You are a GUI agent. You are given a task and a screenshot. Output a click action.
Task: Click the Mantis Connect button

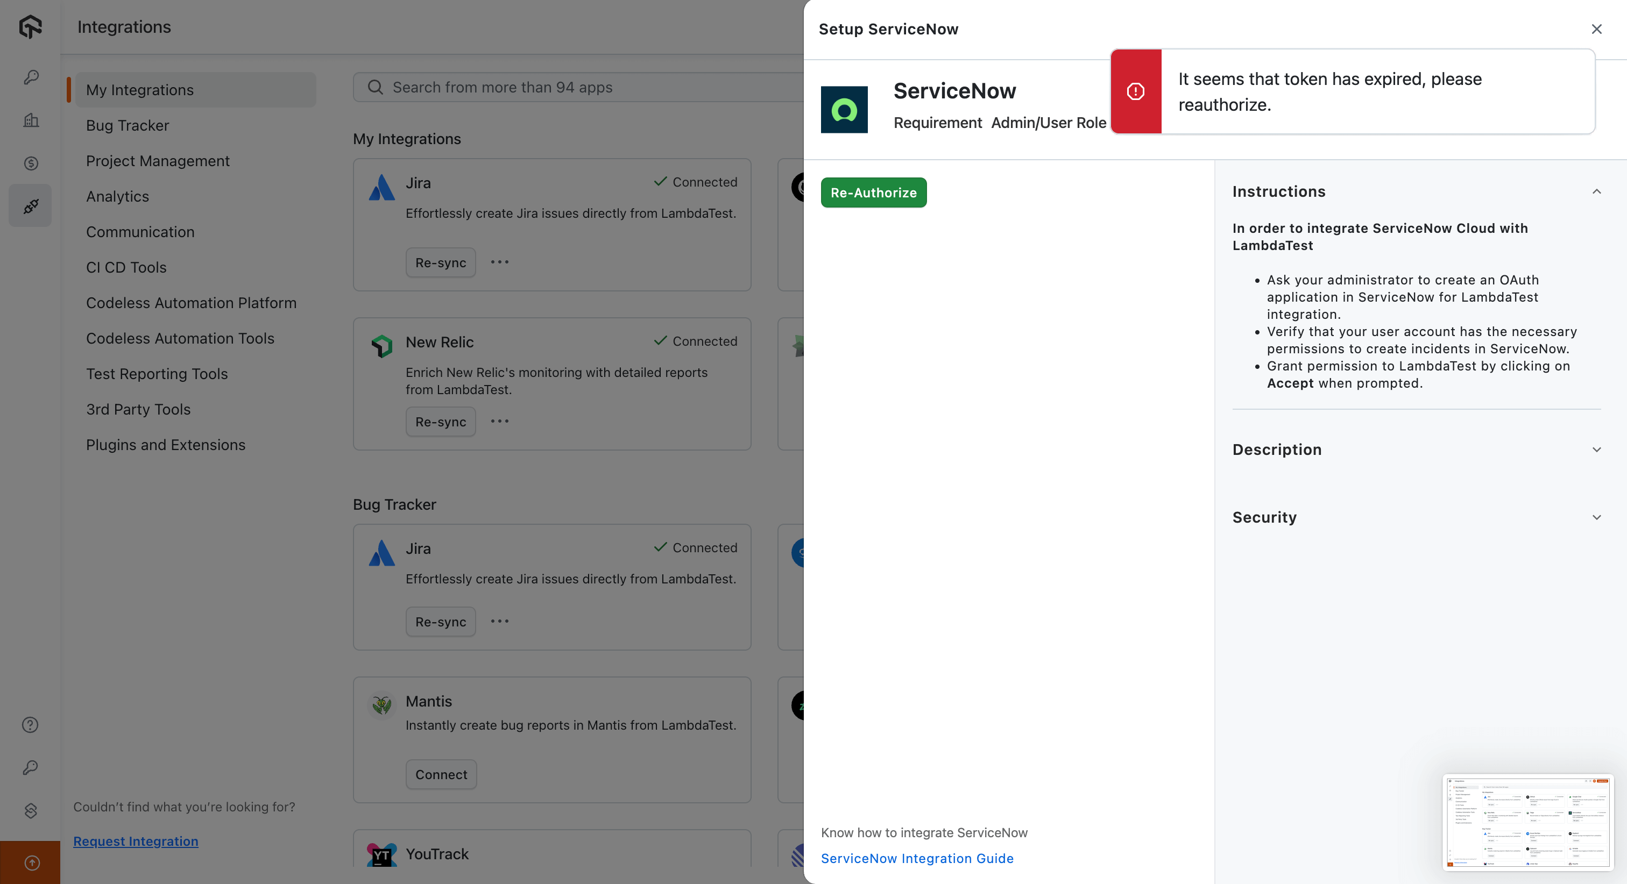(x=441, y=774)
